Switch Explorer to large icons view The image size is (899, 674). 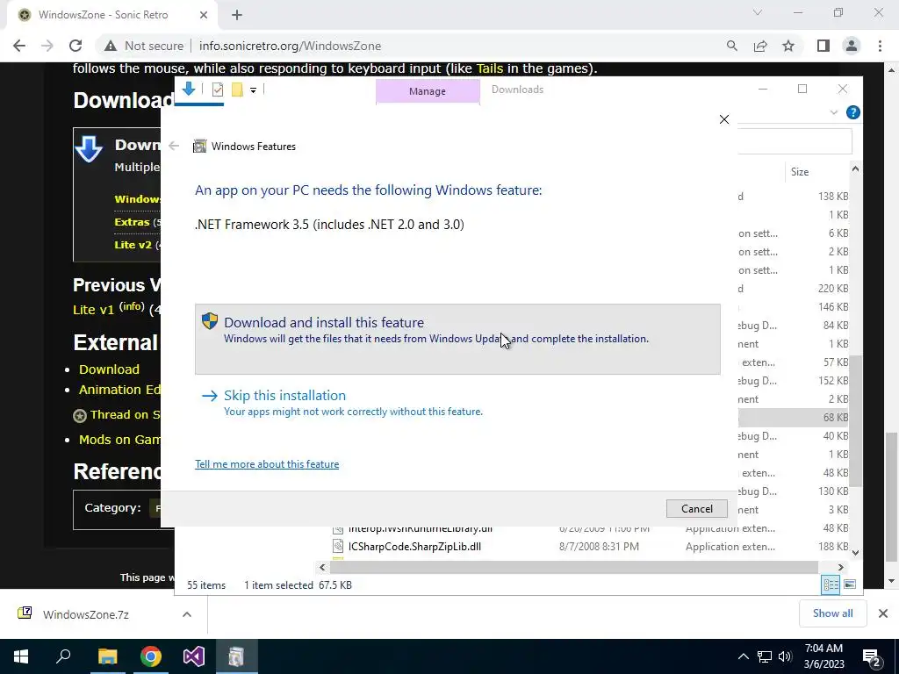pos(850,584)
